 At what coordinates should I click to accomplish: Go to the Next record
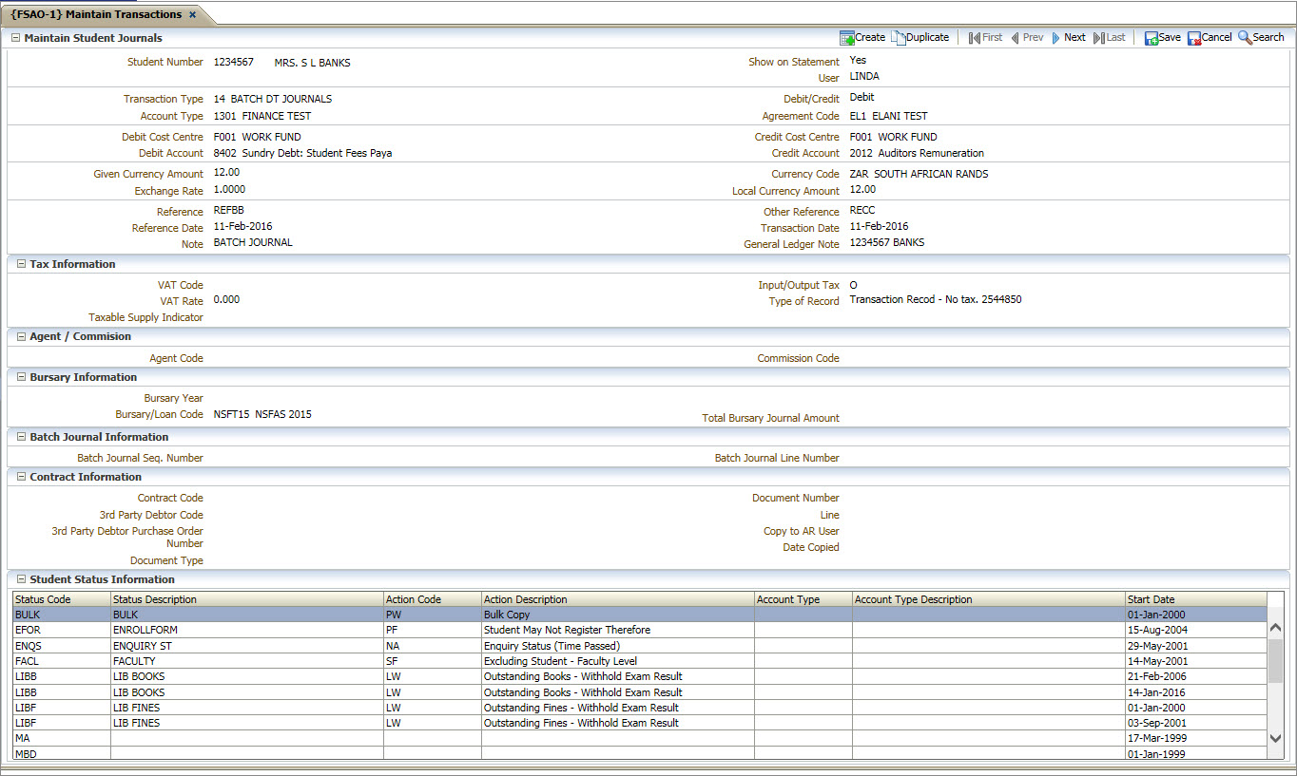click(1056, 38)
